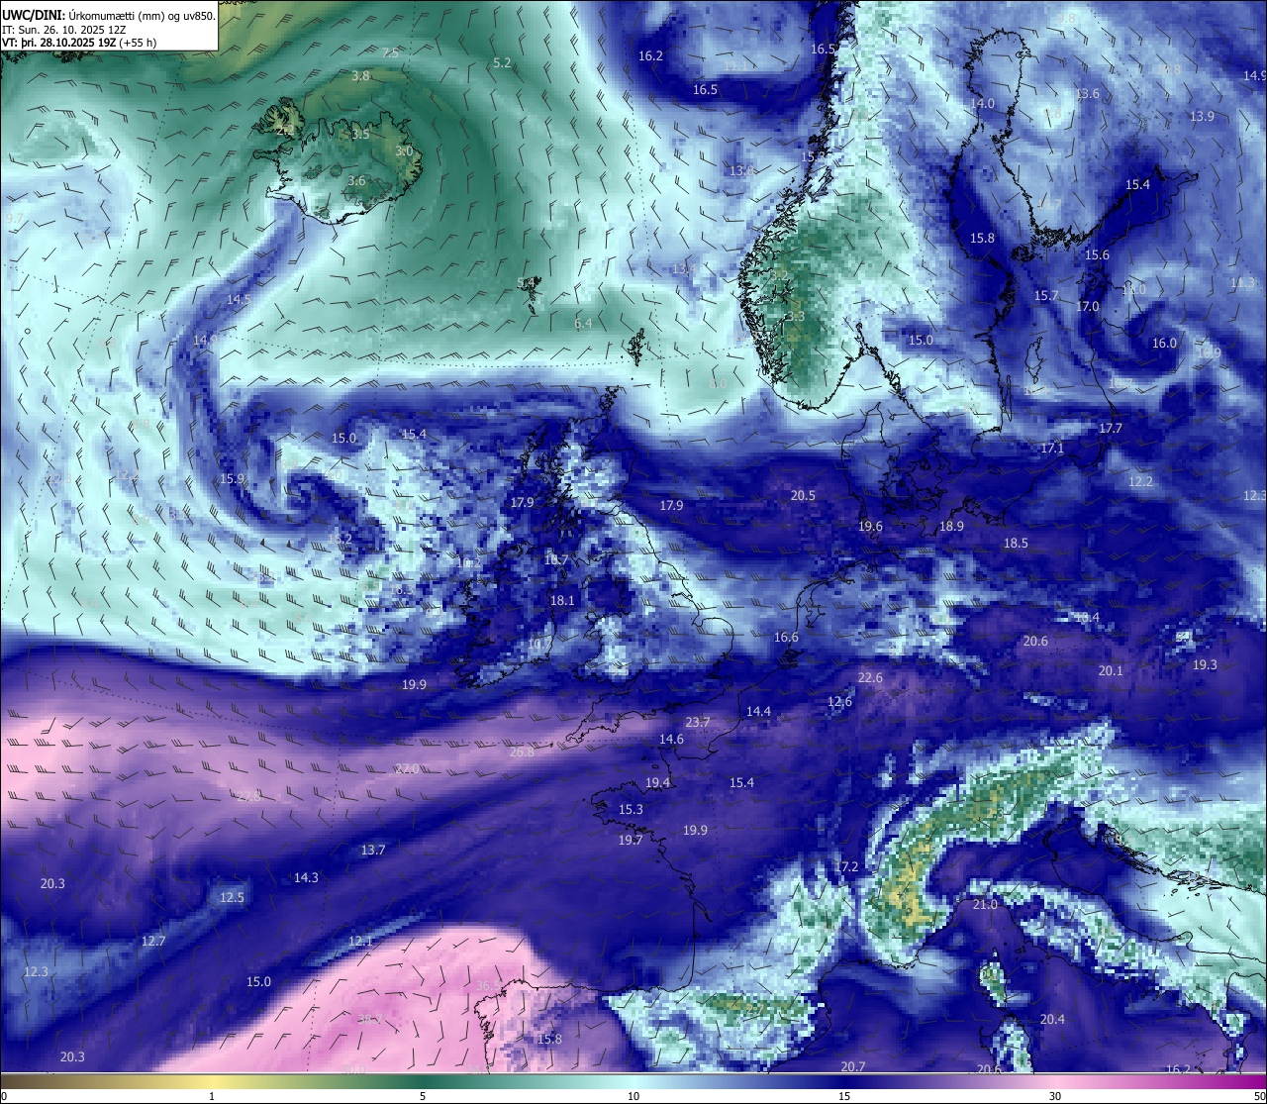Click the 5 tick on the color scale
Screen dimensions: 1267x1104
pos(423,1096)
